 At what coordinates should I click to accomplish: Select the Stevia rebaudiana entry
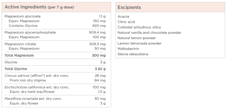[x=133, y=54]
